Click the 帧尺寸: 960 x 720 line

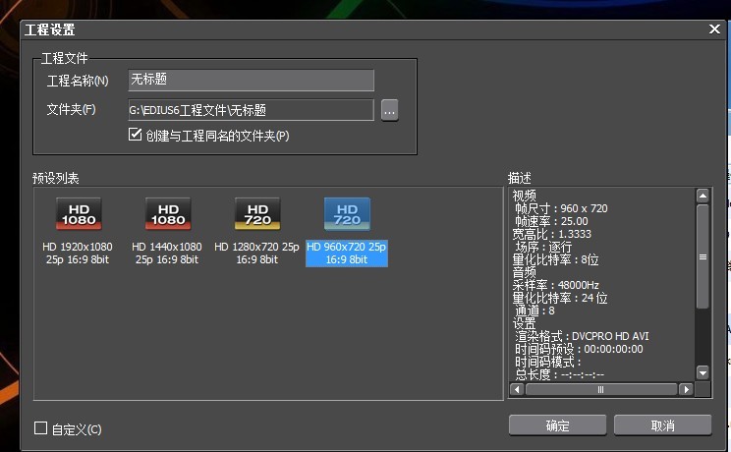(561, 208)
